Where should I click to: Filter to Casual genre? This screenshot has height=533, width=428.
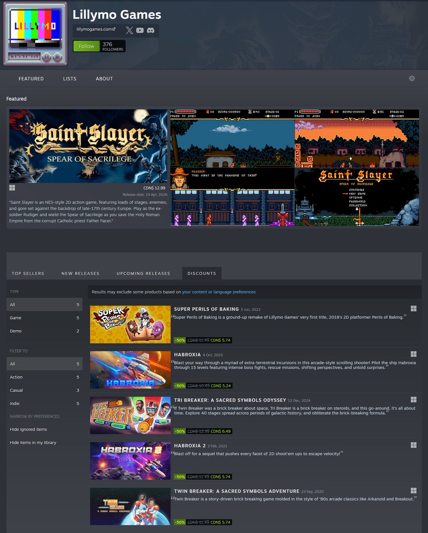pyautogui.click(x=44, y=390)
